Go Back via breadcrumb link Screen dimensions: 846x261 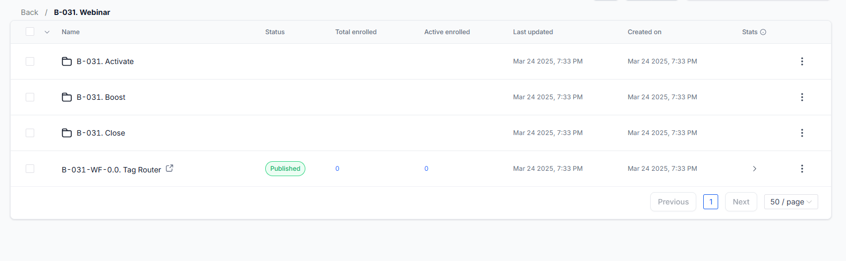[29, 12]
